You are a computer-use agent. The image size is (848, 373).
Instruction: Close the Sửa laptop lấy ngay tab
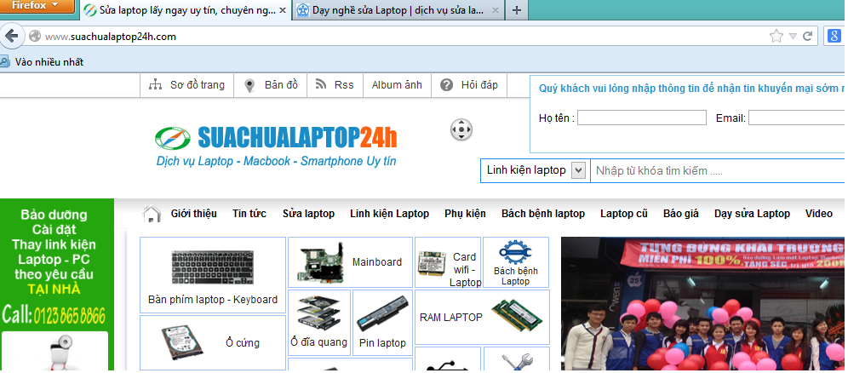point(283,10)
